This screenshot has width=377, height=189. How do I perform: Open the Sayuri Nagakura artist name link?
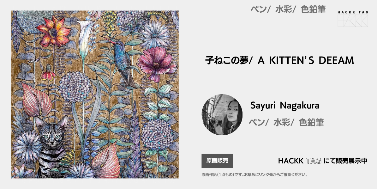[285, 106]
